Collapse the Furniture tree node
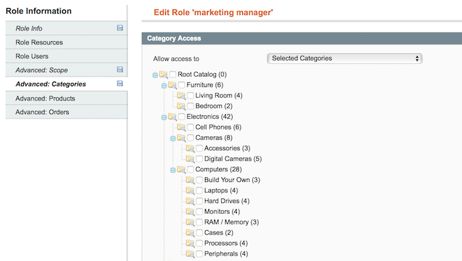Image resolution: width=462 pixels, height=261 pixels. point(164,86)
